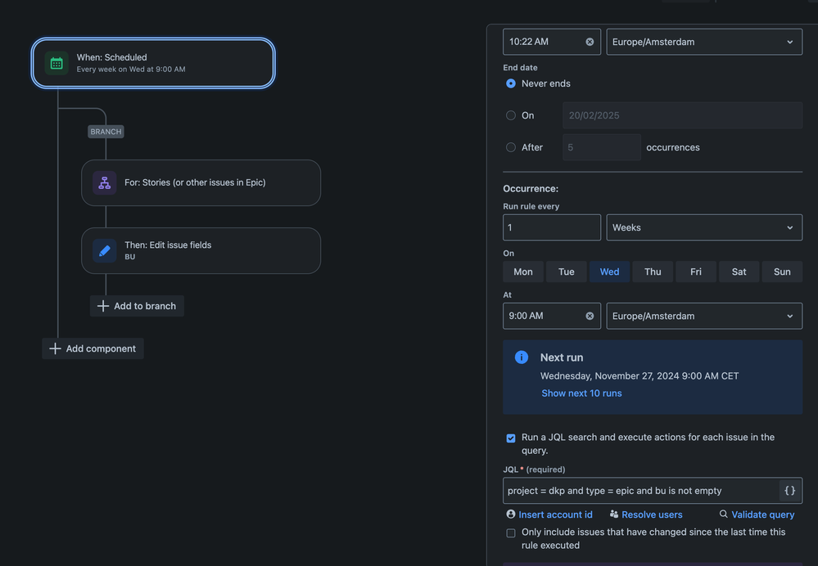Toggle Fri day button
The height and width of the screenshot is (566, 818).
(696, 272)
